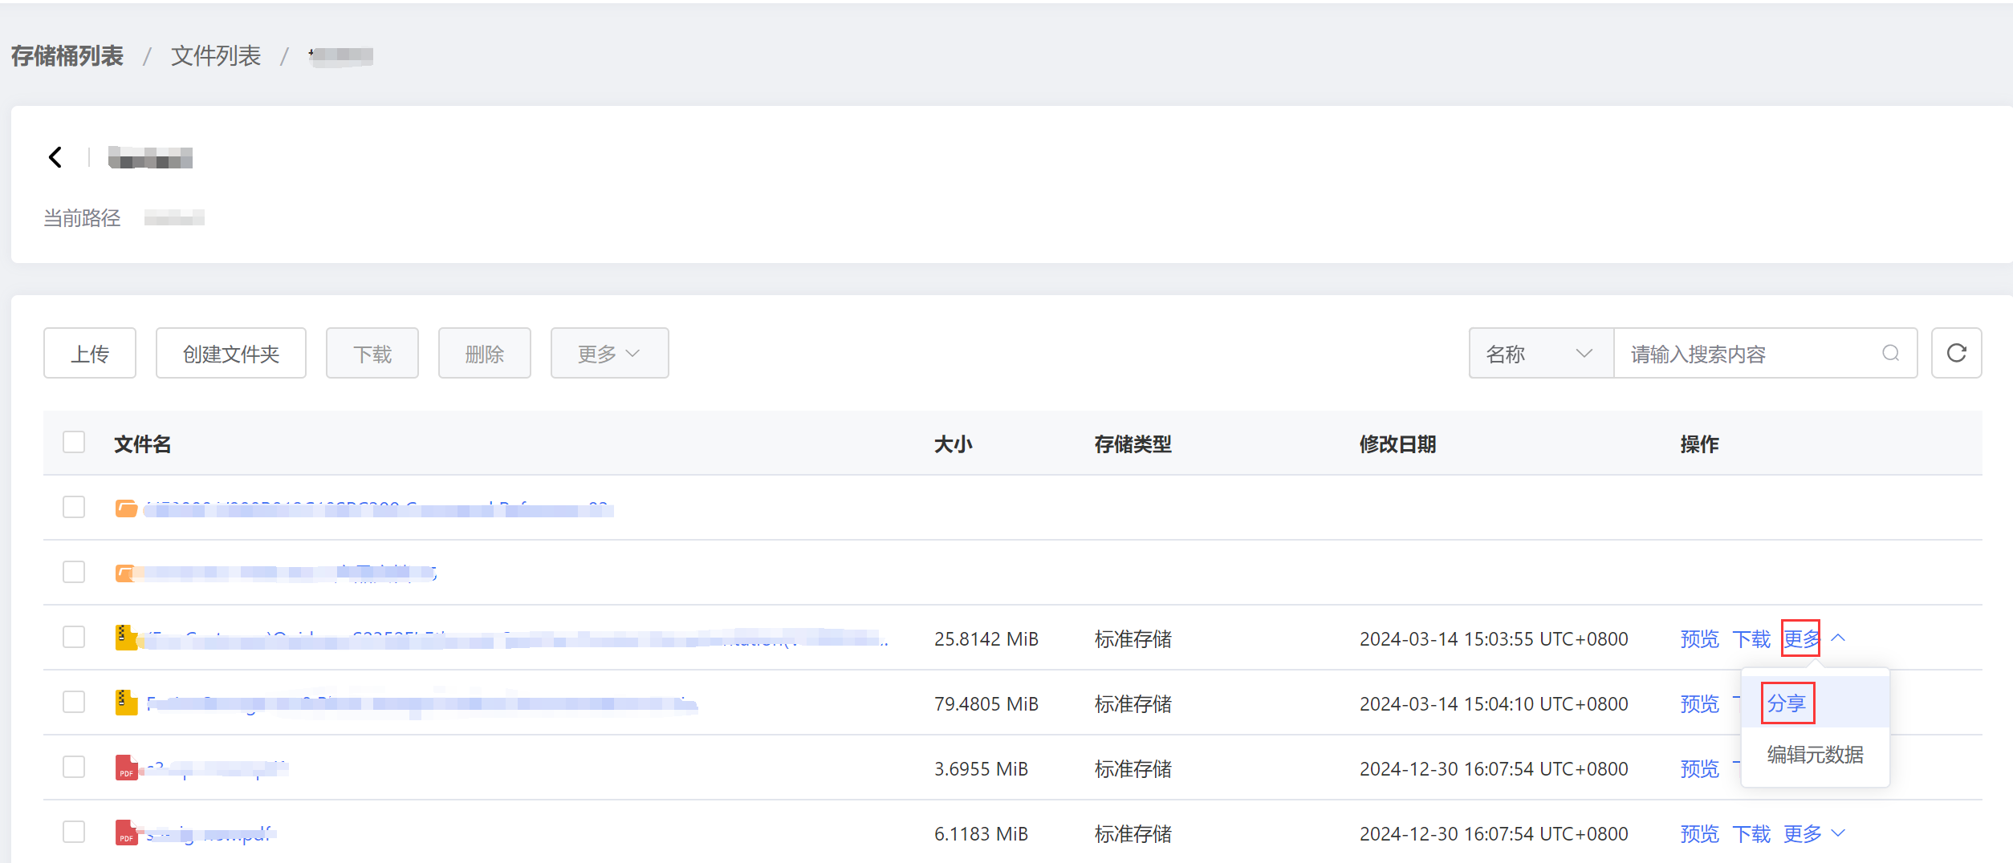Click the 当前路径 label
Screen dimensions: 2013x863
point(82,218)
